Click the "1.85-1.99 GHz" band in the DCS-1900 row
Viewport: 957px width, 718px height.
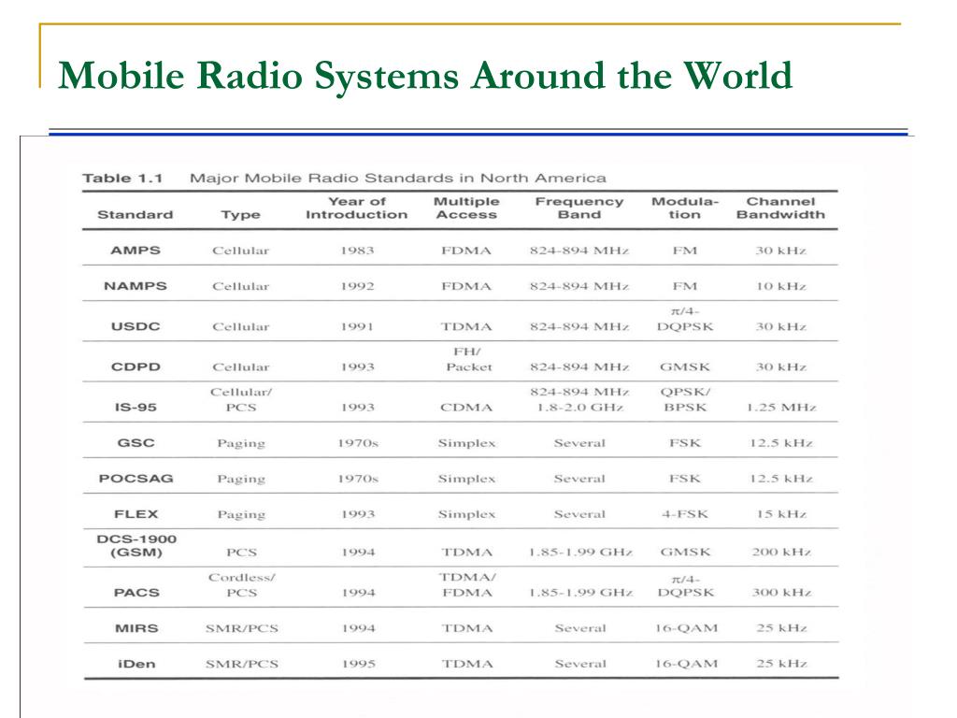pos(580,552)
